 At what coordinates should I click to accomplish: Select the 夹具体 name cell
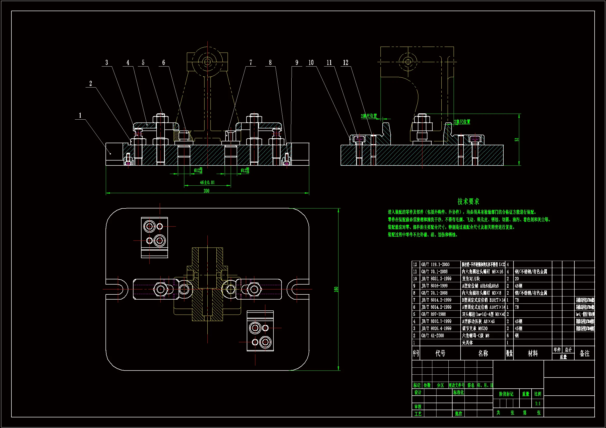[467, 343]
